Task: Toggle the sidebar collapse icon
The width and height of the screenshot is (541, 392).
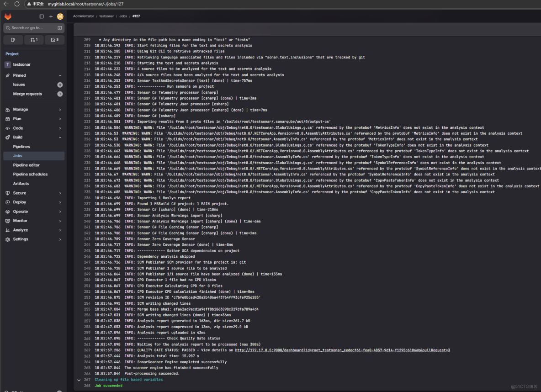Action: click(41, 16)
